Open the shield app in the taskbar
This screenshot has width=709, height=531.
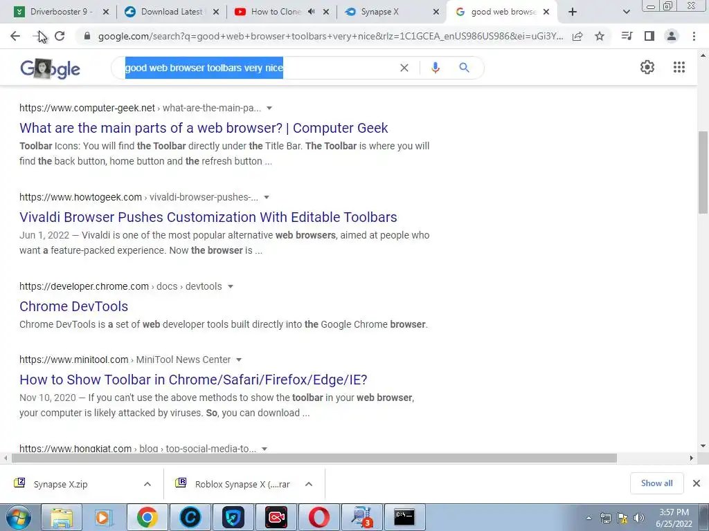[x=233, y=517]
